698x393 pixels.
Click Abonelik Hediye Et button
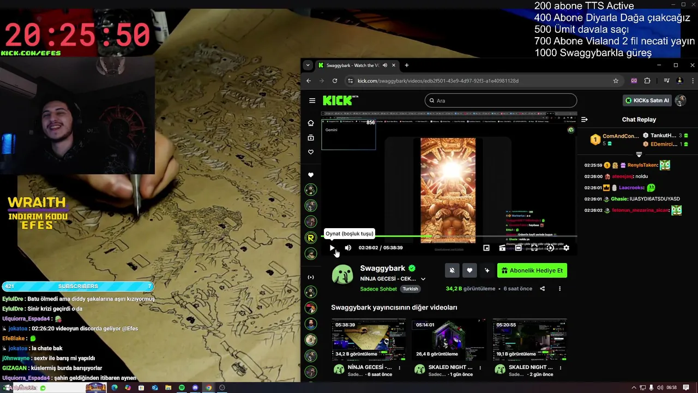coord(532,270)
